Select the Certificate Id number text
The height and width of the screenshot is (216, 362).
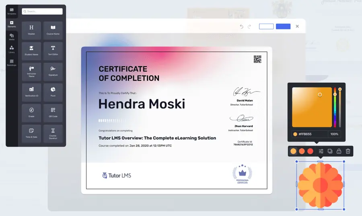coord(243,145)
